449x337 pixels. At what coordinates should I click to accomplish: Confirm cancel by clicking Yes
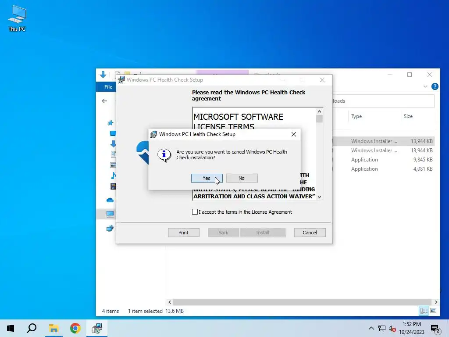click(207, 178)
